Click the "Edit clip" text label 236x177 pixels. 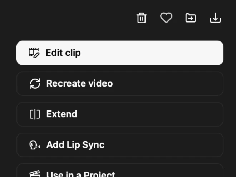[x=63, y=53]
